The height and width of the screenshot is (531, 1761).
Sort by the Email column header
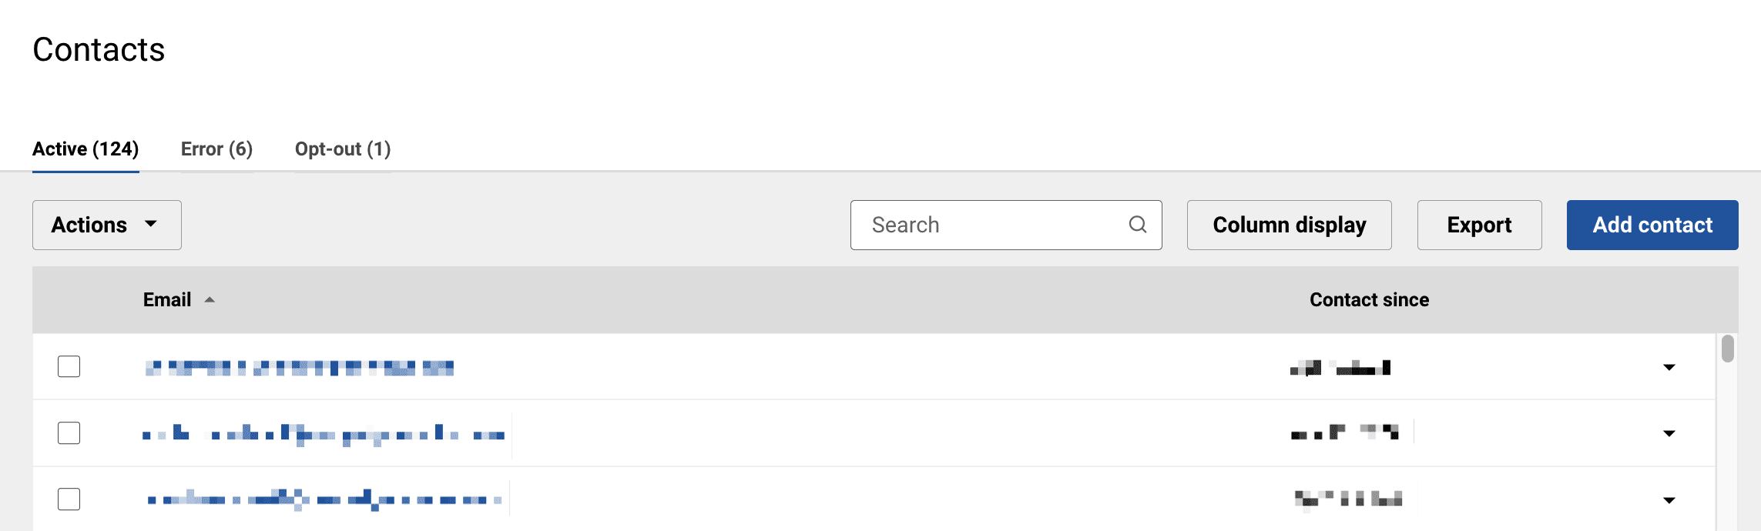167,300
